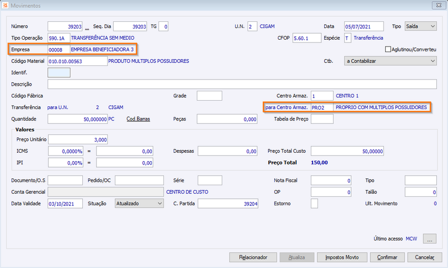Open the ... button beside Último acesso
The width and height of the screenshot is (448, 268).
point(430,238)
